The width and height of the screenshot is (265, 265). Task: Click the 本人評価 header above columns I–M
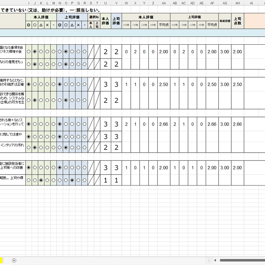[41, 17]
